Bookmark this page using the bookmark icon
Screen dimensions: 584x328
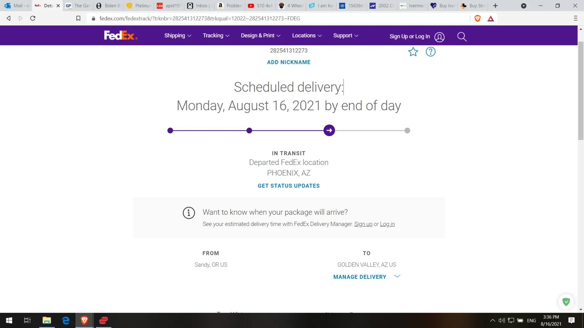[78, 18]
